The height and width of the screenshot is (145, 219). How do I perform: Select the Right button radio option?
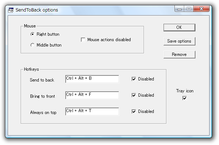(x=32, y=34)
